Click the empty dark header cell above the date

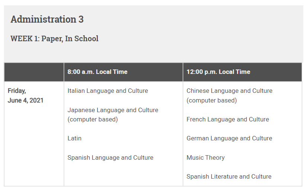coord(34,72)
